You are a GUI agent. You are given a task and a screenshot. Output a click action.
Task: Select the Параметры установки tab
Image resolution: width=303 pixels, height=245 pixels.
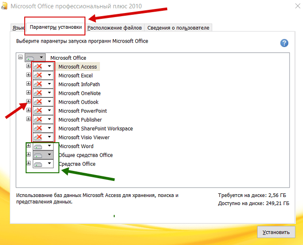tap(56, 27)
